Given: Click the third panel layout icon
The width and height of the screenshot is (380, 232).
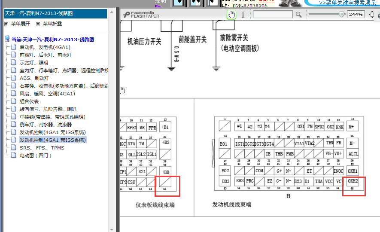Looking at the screenshot, I should 213,3.
